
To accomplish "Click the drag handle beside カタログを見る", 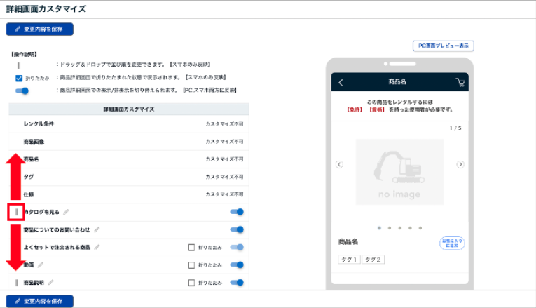I will (17, 211).
